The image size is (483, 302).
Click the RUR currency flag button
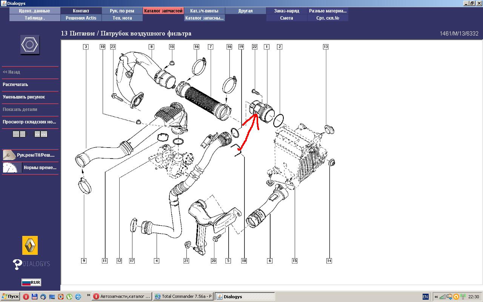(x=31, y=282)
